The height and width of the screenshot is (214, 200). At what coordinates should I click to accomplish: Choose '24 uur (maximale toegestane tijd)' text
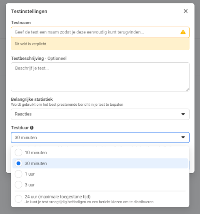pos(57,197)
